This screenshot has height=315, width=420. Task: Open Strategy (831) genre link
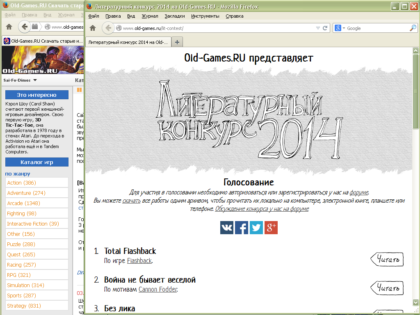pos(24,306)
